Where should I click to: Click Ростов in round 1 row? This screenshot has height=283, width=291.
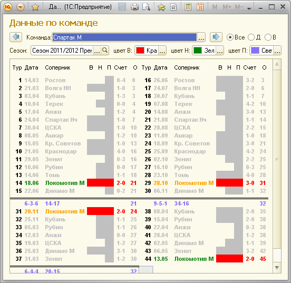pos(55,80)
